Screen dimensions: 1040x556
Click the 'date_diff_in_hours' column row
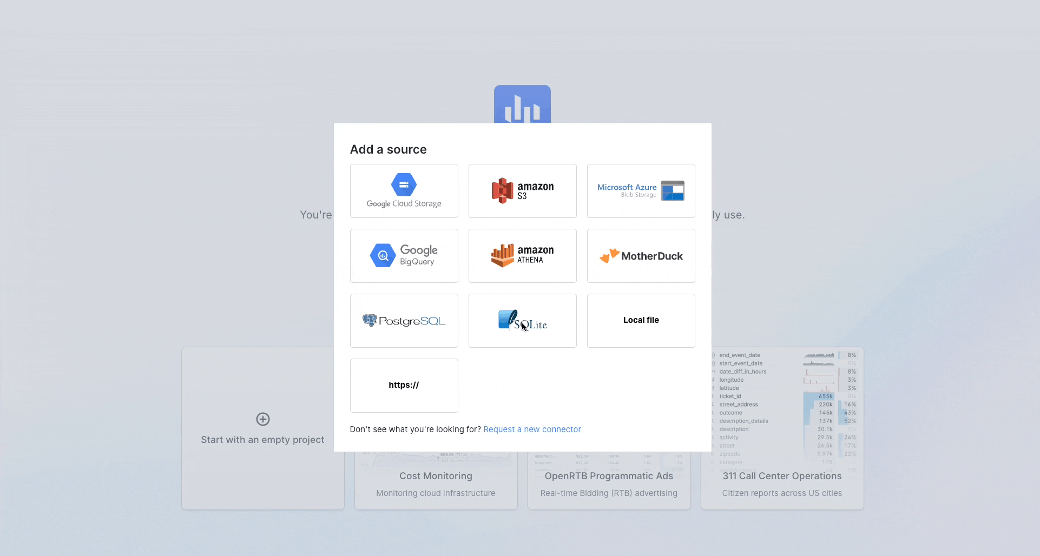coord(785,372)
